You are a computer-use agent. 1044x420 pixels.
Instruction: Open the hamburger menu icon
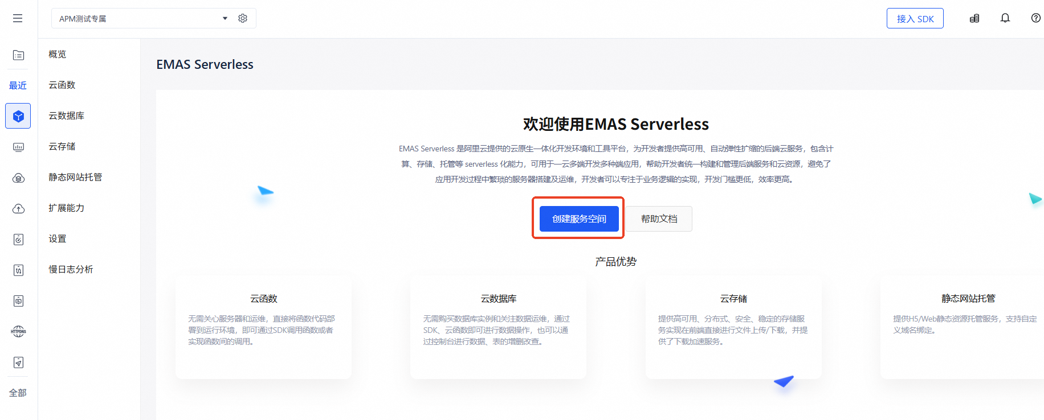coord(18,18)
